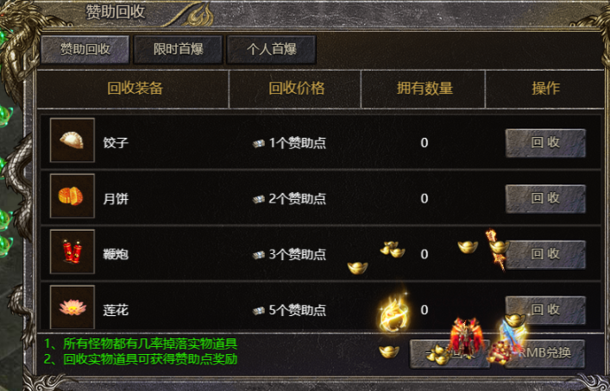610x391 pixels.
Task: Select the 莲花 lotus flower icon
Action: tap(72, 307)
